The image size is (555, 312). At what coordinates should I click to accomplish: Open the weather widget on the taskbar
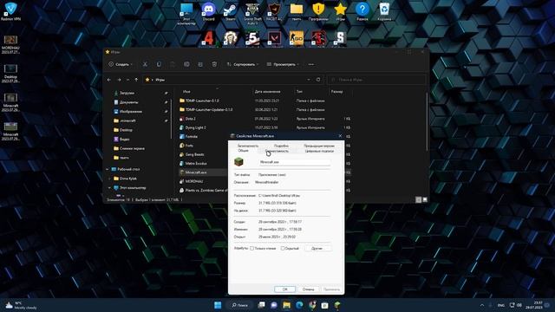pyautogui.click(x=21, y=305)
